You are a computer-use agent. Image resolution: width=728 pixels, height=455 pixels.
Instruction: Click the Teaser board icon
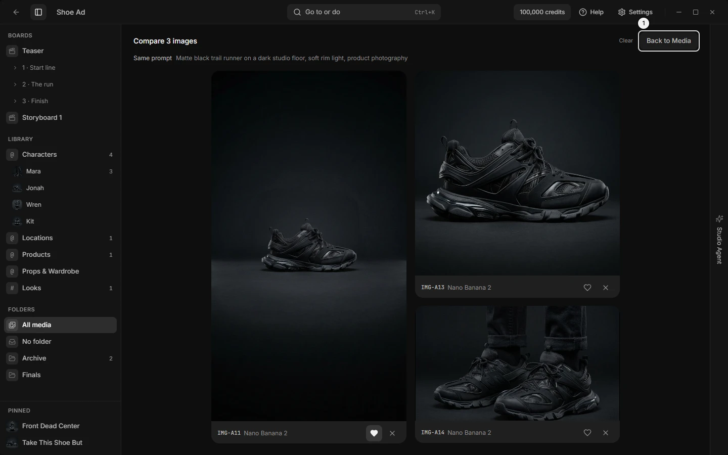[12, 51]
